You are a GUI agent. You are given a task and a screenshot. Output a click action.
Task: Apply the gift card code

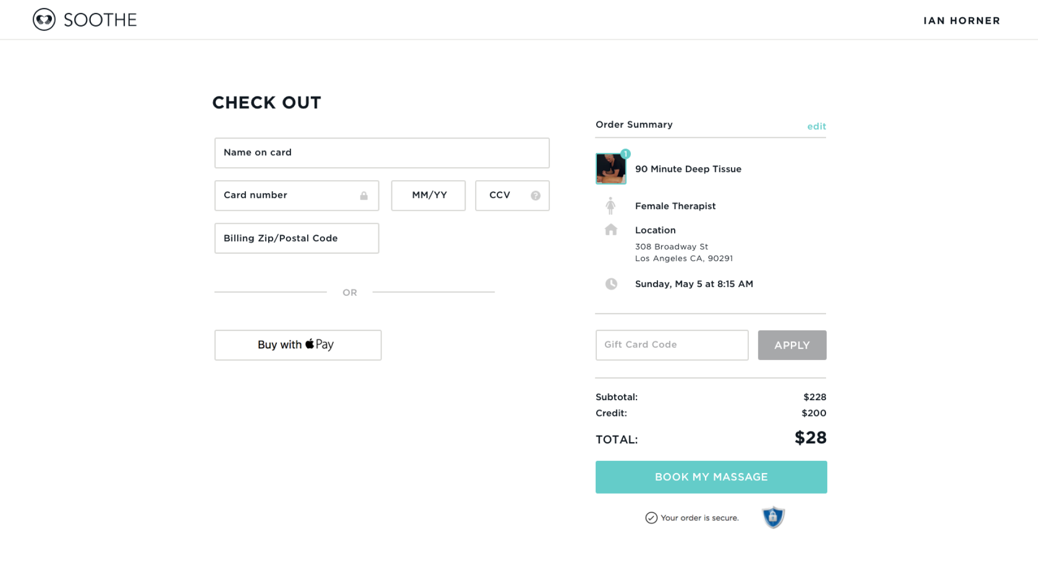792,345
